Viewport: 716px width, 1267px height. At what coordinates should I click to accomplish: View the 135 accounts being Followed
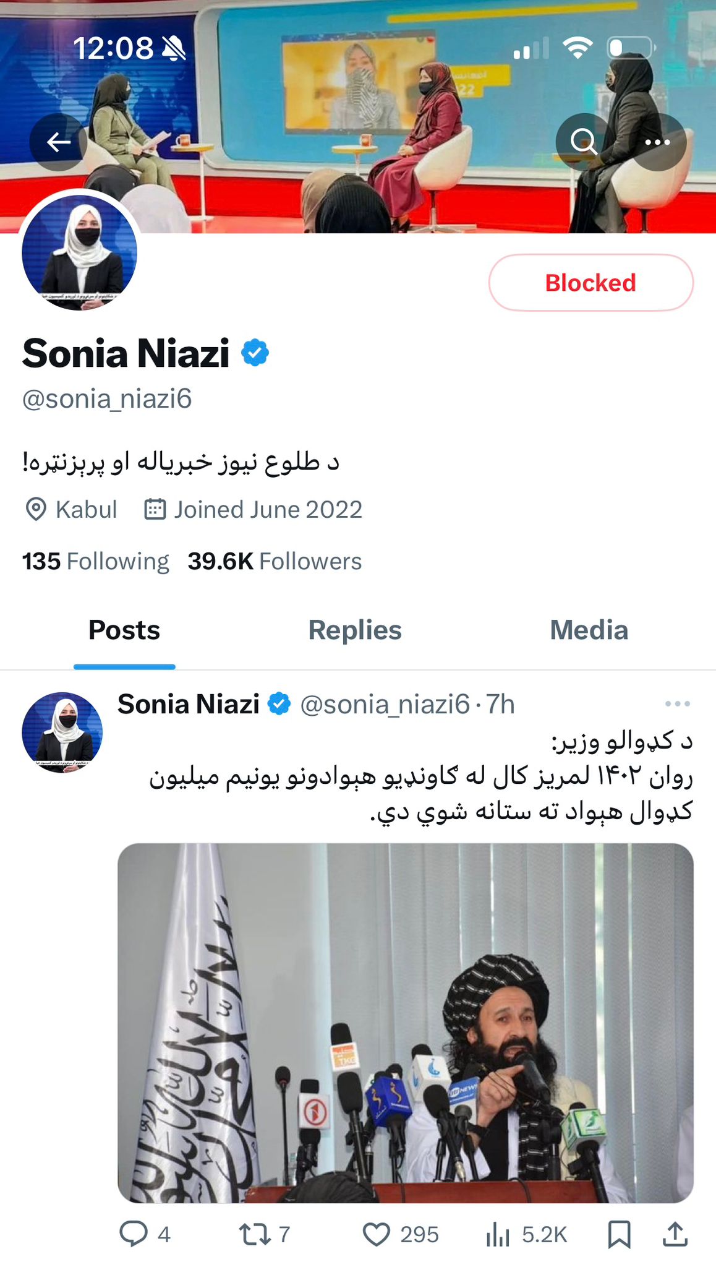click(x=95, y=561)
